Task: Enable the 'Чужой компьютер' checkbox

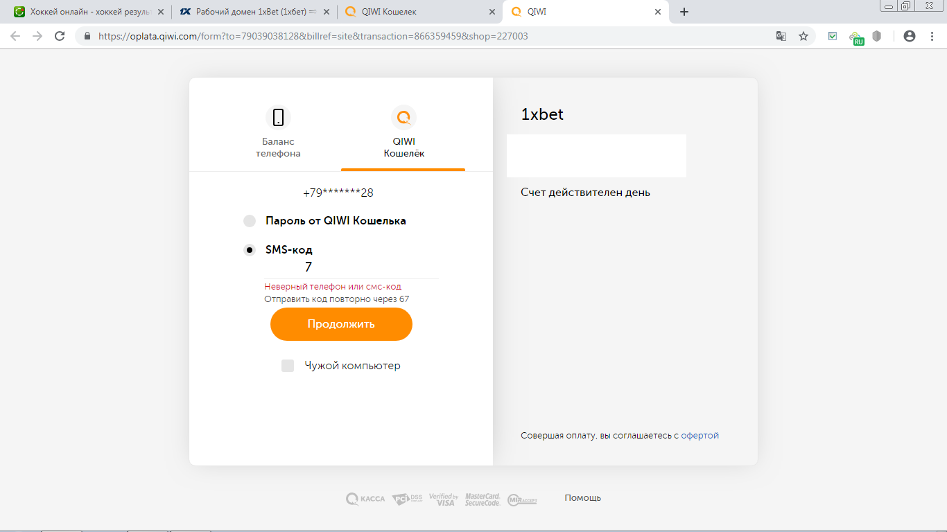Action: 288,366
